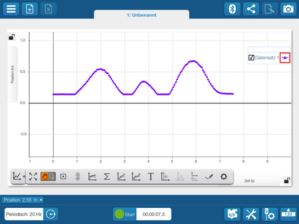Toggle the y-axis lock icon
The image size is (299, 224).
pos(12,37)
